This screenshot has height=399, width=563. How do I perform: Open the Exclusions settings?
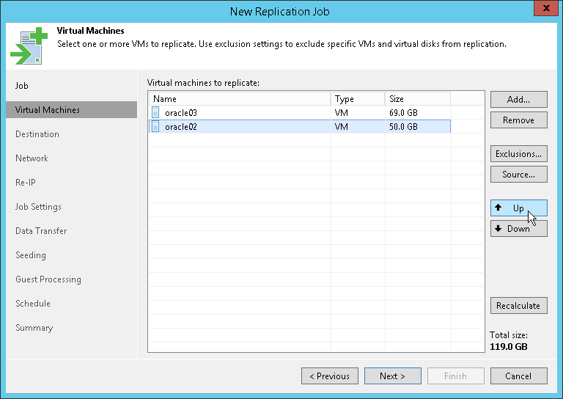pos(518,154)
